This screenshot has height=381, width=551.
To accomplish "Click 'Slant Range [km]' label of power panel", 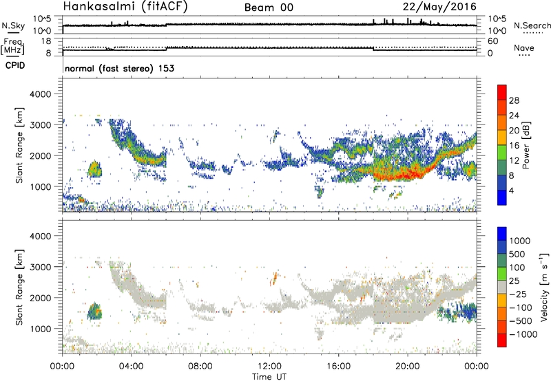I will point(19,145).
